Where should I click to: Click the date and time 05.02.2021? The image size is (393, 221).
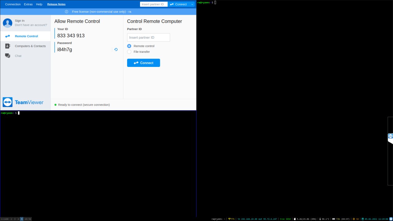(x=376, y=219)
